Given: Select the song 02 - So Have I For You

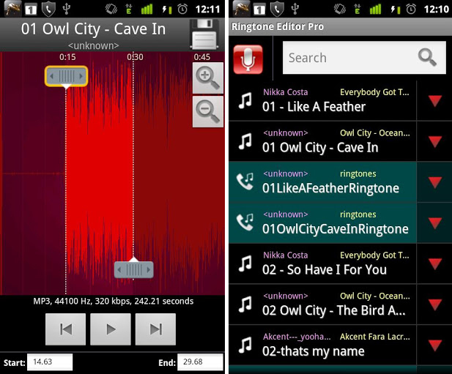Looking at the screenshot, I should 323,263.
